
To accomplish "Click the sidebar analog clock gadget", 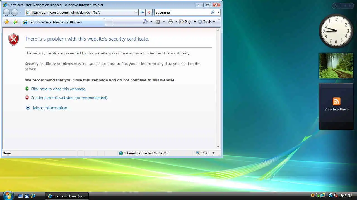I will (x=336, y=31).
